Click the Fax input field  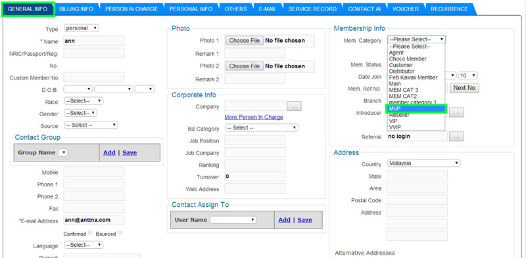(x=94, y=208)
